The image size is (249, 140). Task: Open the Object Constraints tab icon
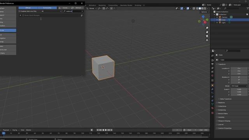pyautogui.click(x=212, y=100)
